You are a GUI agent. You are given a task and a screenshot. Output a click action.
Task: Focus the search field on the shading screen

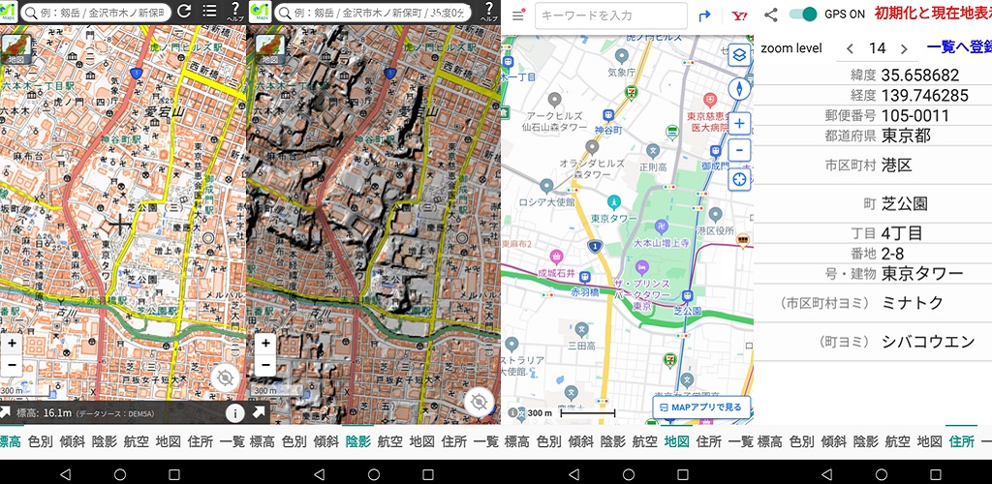[x=375, y=12]
